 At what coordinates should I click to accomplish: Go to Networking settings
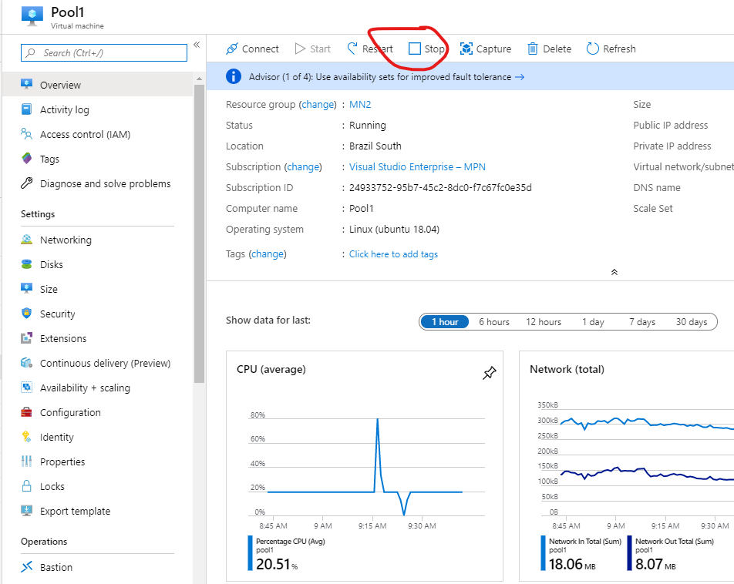click(x=66, y=240)
